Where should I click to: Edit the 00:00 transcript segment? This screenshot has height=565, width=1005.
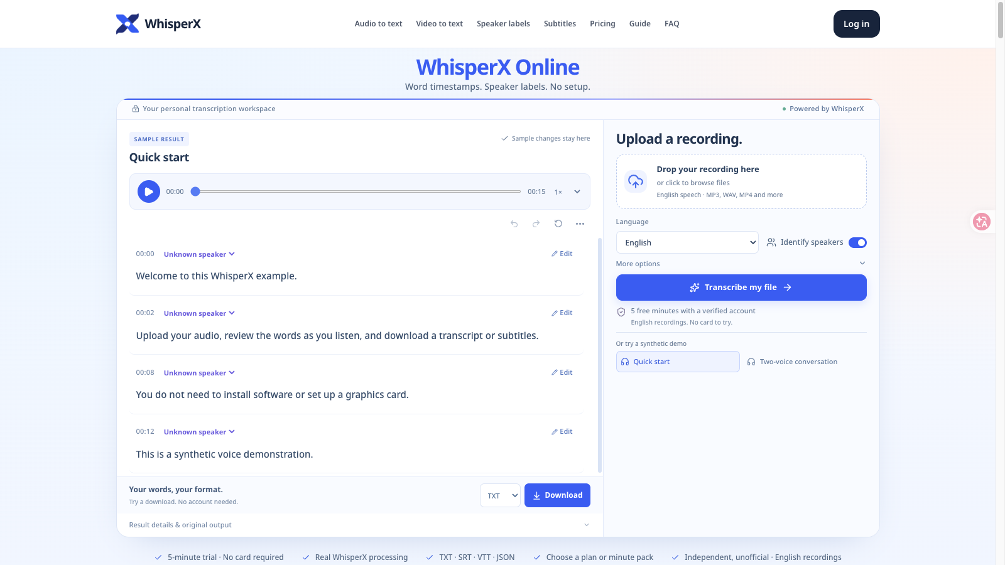(x=562, y=254)
